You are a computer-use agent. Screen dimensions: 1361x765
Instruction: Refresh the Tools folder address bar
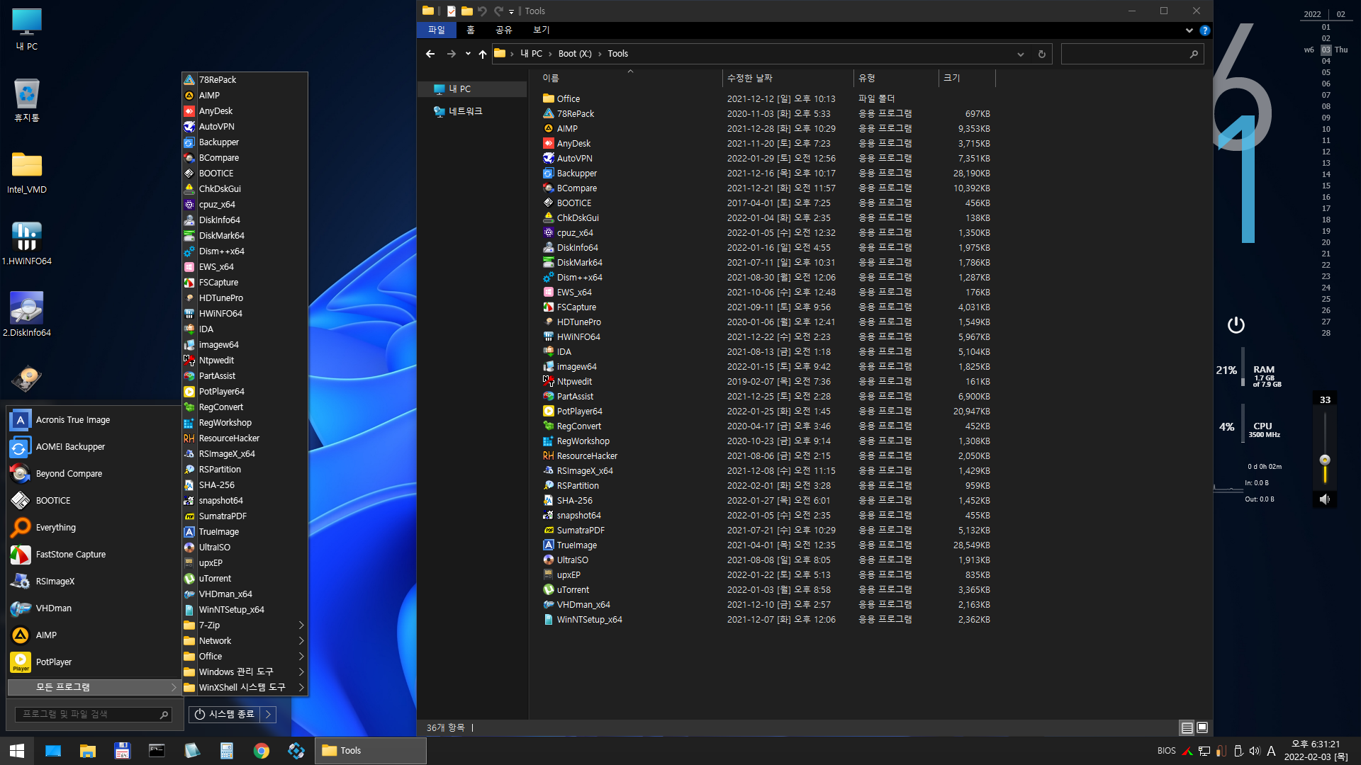click(1041, 54)
